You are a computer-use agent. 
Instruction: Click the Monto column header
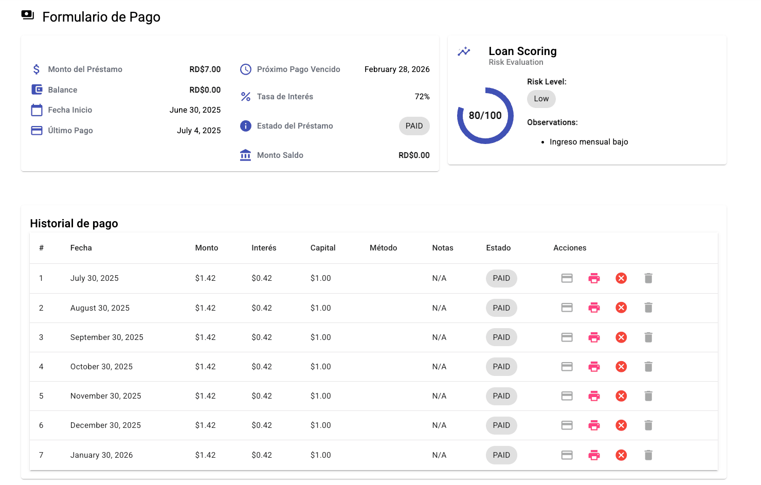pos(207,248)
